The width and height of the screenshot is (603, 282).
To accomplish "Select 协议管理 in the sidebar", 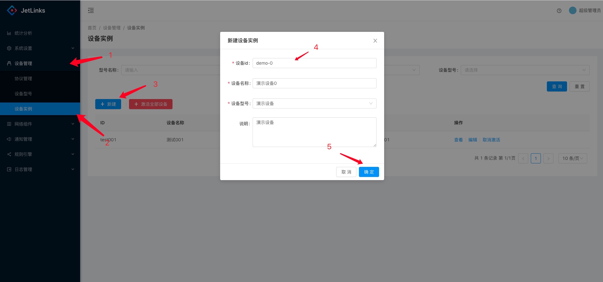I will 23,79.
